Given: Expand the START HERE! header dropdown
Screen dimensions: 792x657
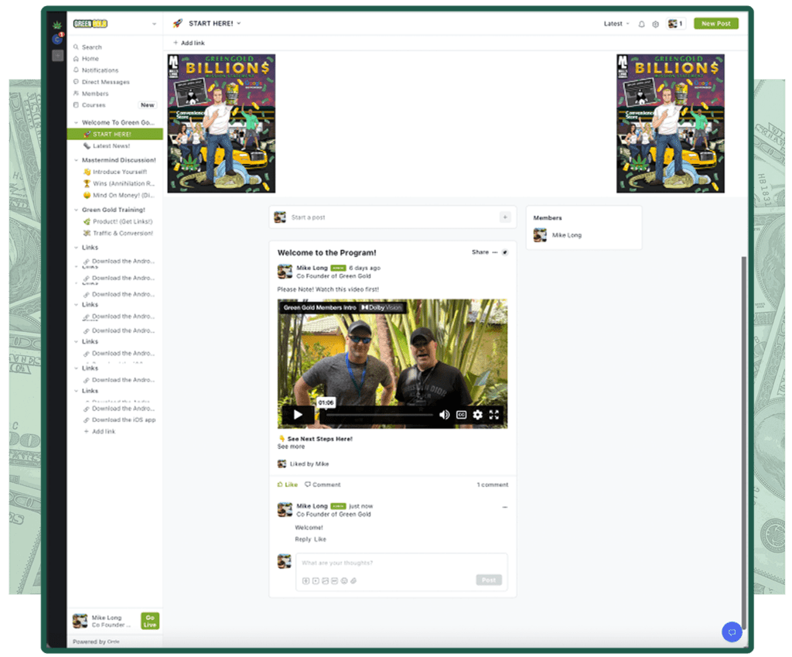Looking at the screenshot, I should coord(238,23).
